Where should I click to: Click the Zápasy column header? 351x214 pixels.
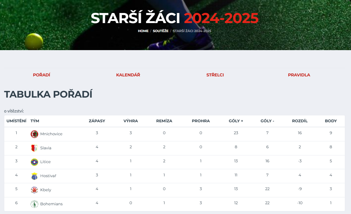point(97,121)
